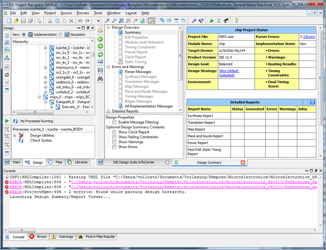Image resolution: width=326 pixels, height=250 pixels.
Task: Select the Simulation view radio button
Action: (61, 35)
